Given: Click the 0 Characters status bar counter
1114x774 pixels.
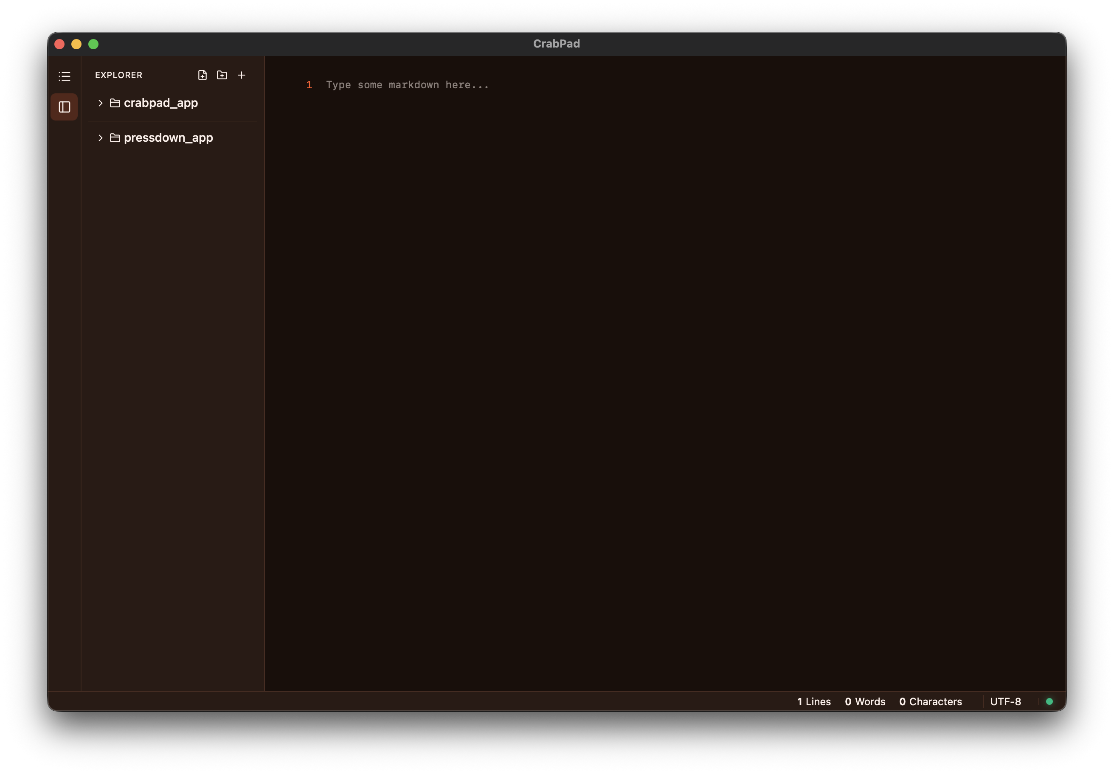Looking at the screenshot, I should coord(930,701).
